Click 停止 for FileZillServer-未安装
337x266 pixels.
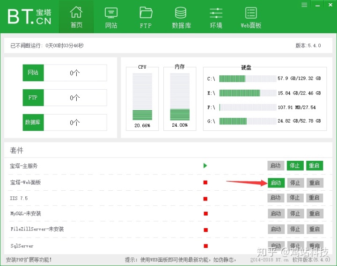coord(295,229)
